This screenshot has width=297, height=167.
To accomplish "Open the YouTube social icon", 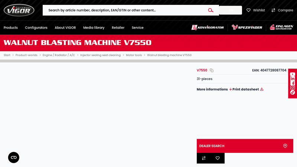I will click(x=293, y=74).
